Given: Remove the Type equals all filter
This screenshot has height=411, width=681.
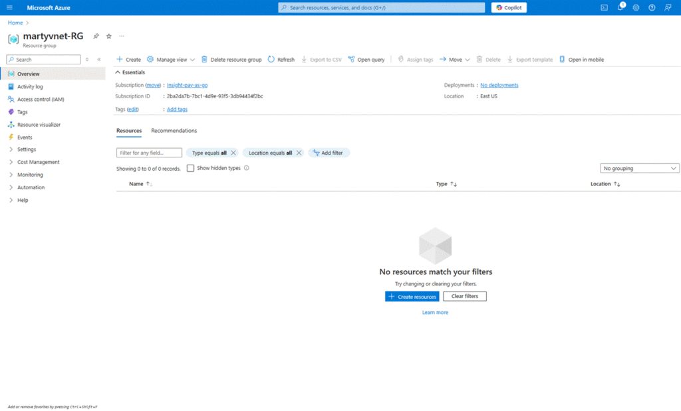Looking at the screenshot, I should coord(233,153).
